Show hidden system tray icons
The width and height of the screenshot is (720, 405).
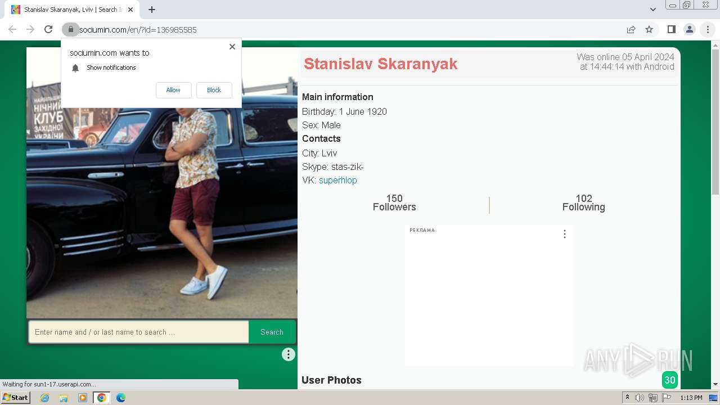627,398
